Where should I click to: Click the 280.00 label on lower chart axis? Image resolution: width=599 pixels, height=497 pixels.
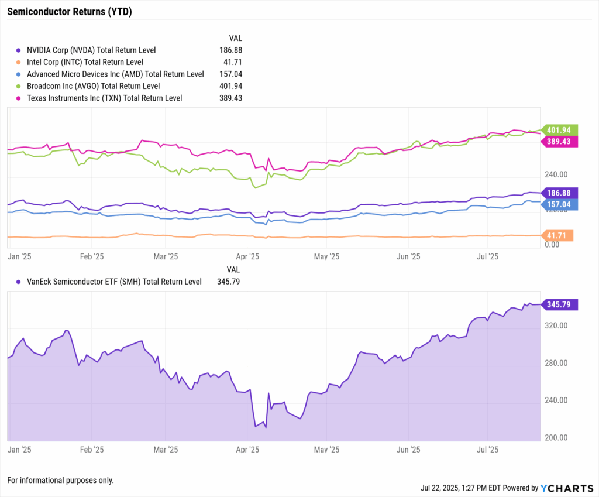tap(556, 363)
